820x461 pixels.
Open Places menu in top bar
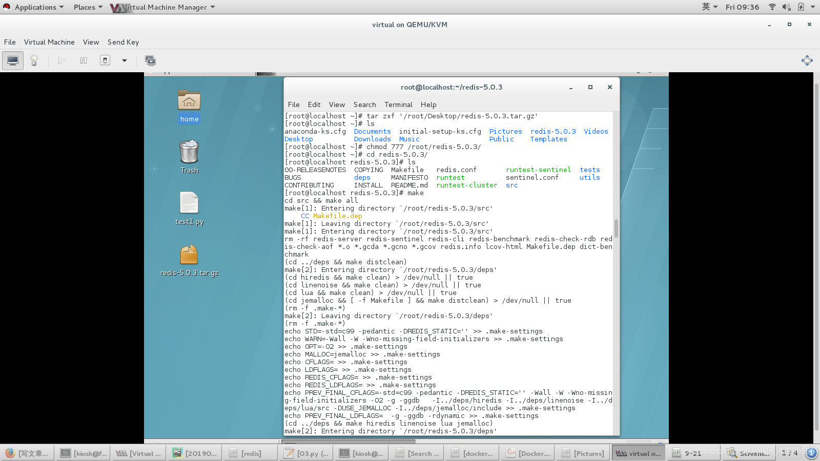(88, 7)
